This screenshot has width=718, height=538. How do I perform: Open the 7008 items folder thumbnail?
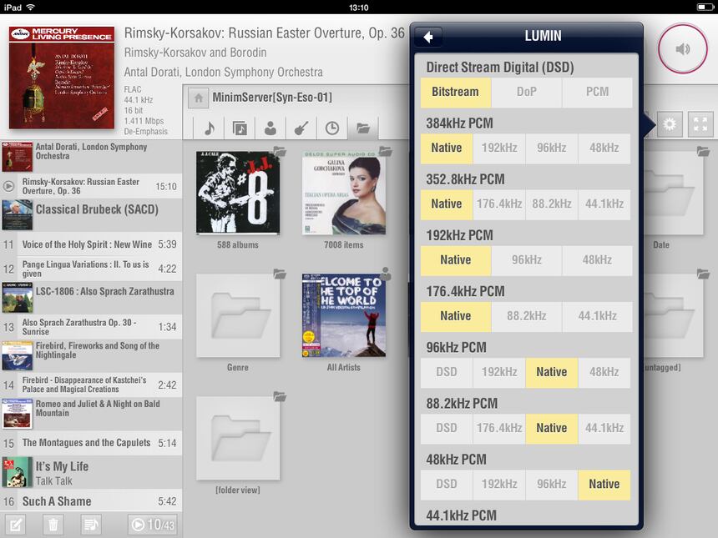(343, 193)
